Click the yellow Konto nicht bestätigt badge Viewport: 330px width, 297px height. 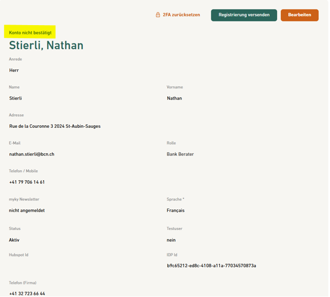[x=30, y=32]
